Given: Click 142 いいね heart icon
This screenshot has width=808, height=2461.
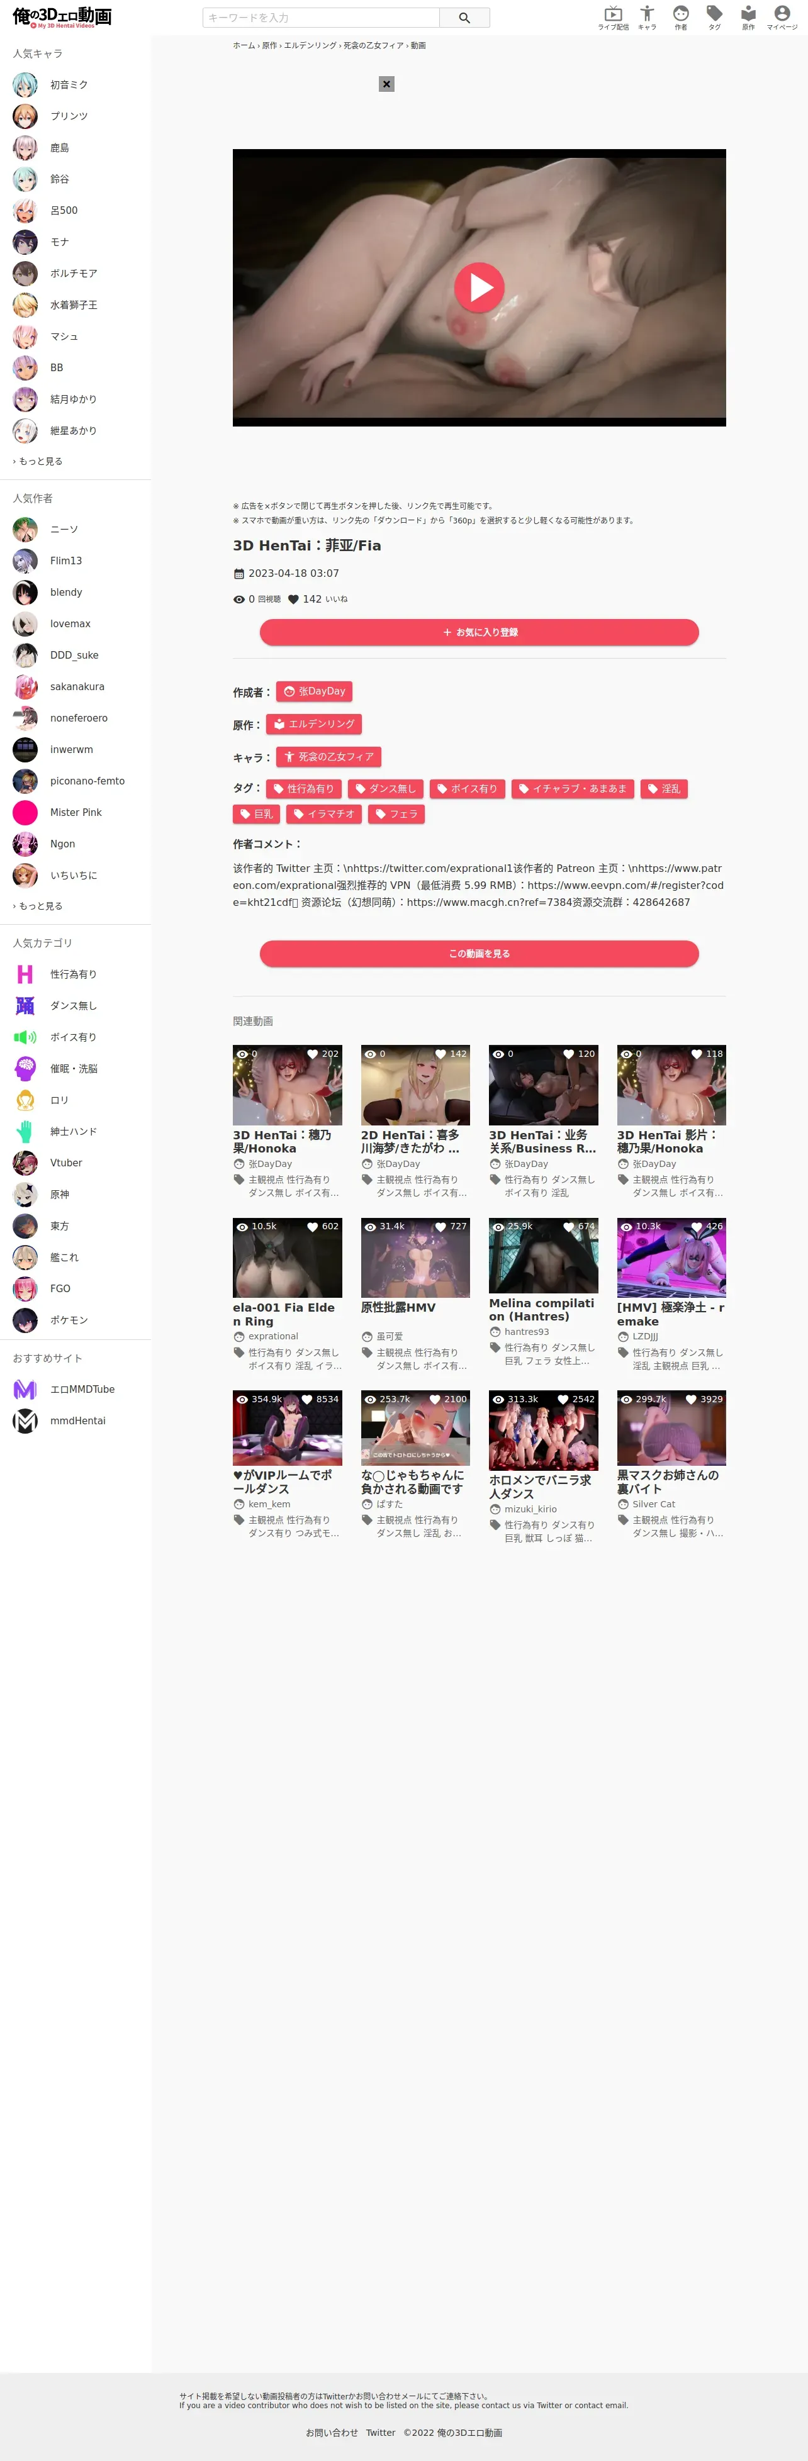Looking at the screenshot, I should (x=293, y=600).
